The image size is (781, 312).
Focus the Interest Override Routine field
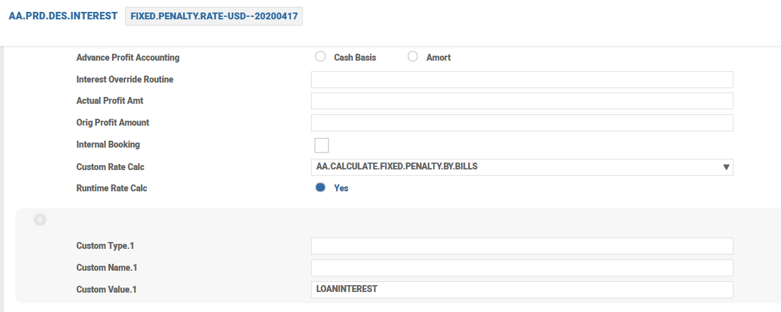521,79
